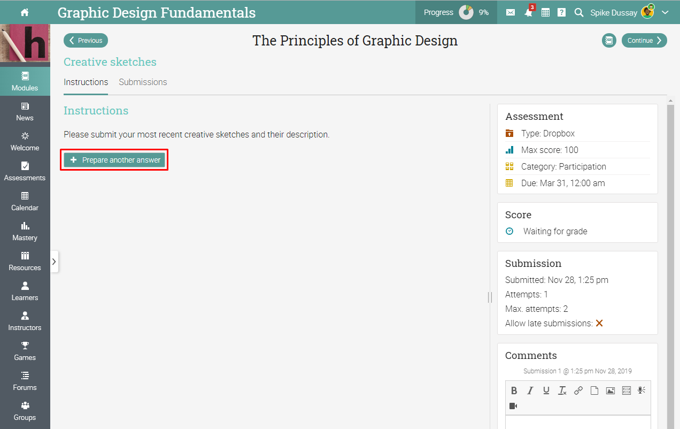Viewport: 680px width, 429px height.
Task: Click the Max score: 100 row
Action: tap(577, 150)
